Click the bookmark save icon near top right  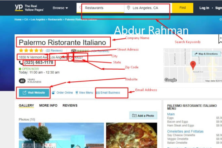220,39
